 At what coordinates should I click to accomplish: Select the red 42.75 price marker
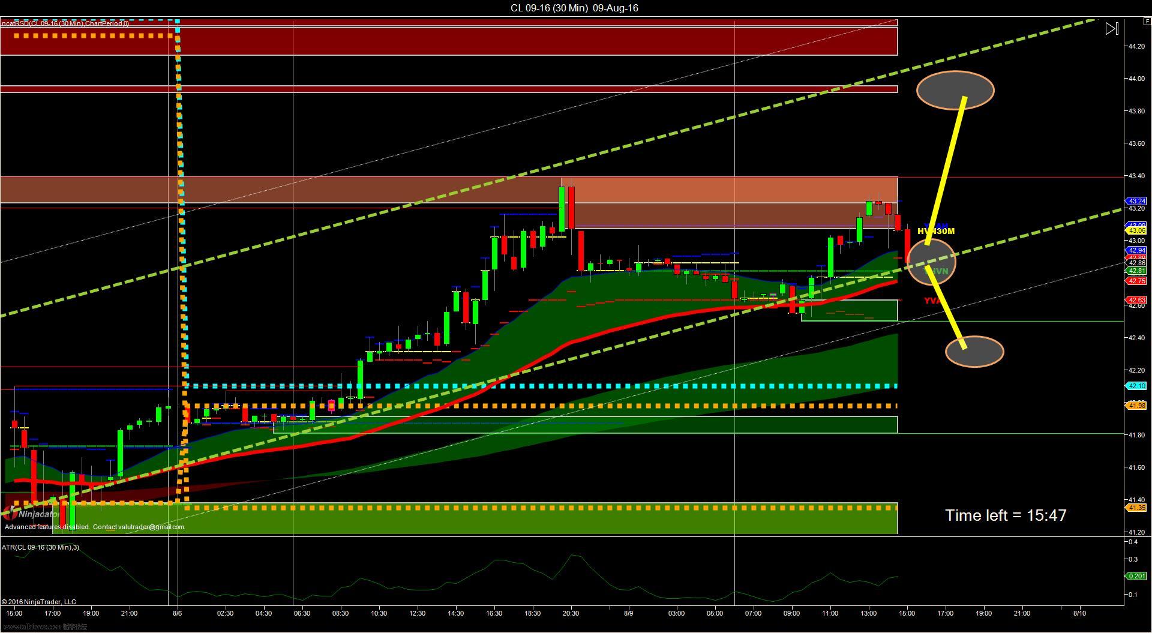tap(1137, 281)
